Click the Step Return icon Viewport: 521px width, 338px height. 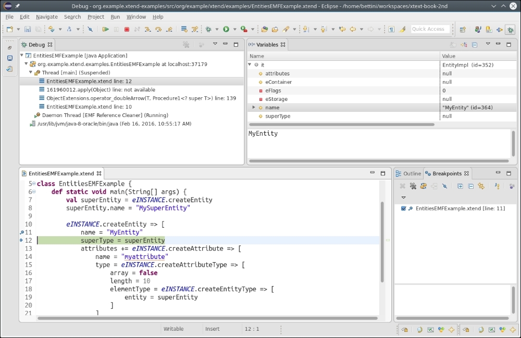(168, 30)
